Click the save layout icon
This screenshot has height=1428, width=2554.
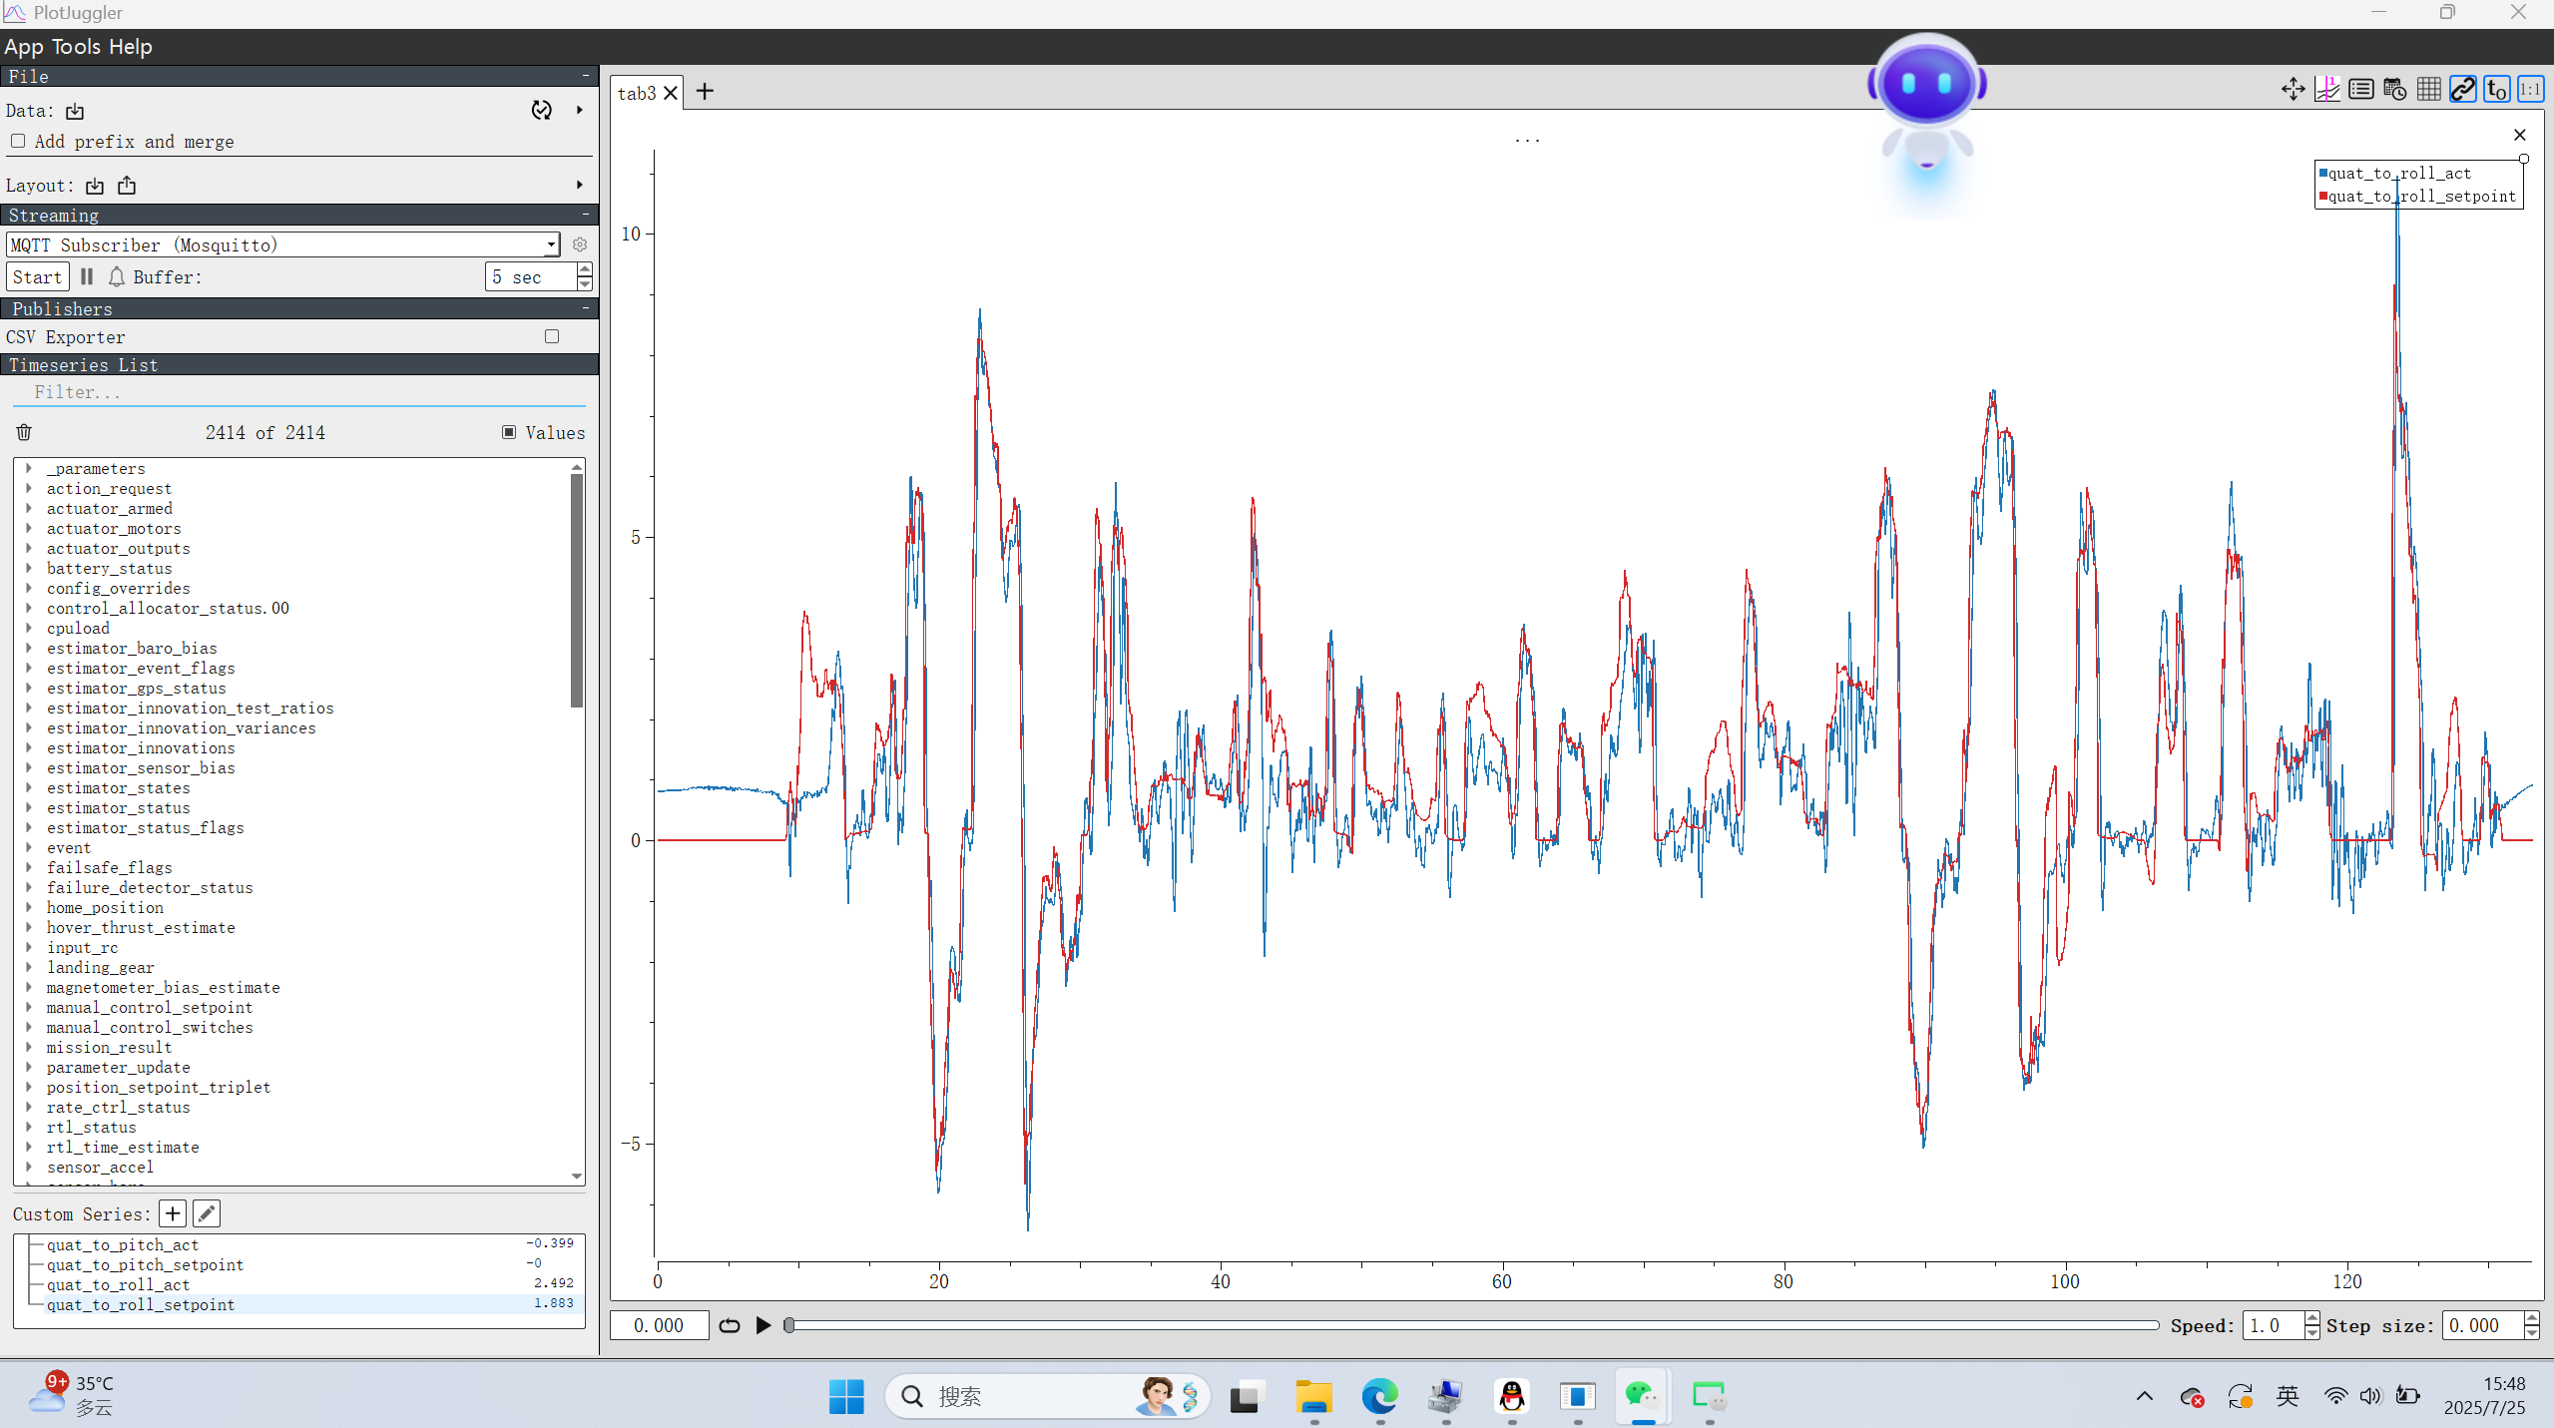(127, 186)
